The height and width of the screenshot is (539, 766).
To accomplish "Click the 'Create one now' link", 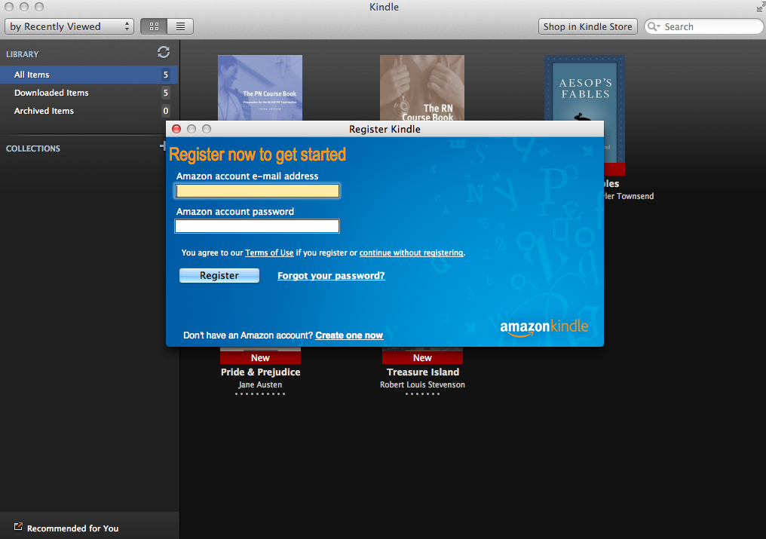I will [x=349, y=335].
